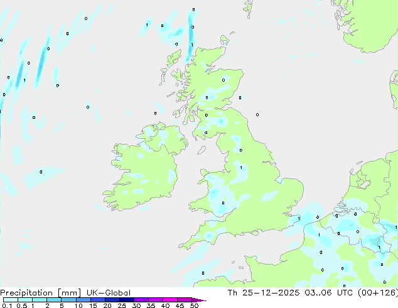Image resolution: width=398 pixels, height=308 pixels.
Task: Pick the 40–45 mm magenta legend swatch
Action: [170, 300]
